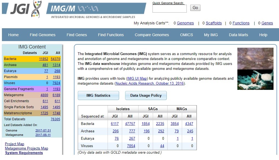Open the Data Marts menu
Viewport: 279px width, 160px height.
238,35
